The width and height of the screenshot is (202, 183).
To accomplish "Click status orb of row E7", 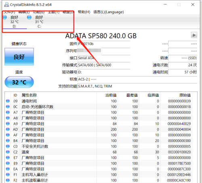I will pyautogui.click(x=8, y=157).
